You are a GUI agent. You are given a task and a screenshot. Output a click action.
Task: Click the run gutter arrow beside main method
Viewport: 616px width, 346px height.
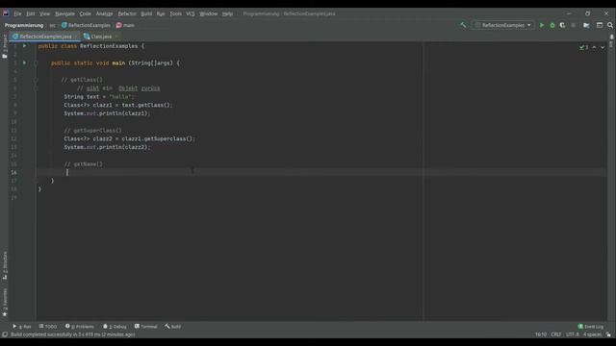24,62
